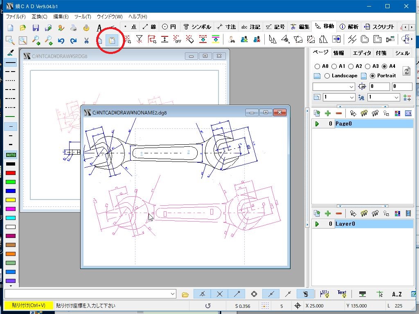Click the Copy icon beside the scissors
419x314 pixels.
point(100,40)
